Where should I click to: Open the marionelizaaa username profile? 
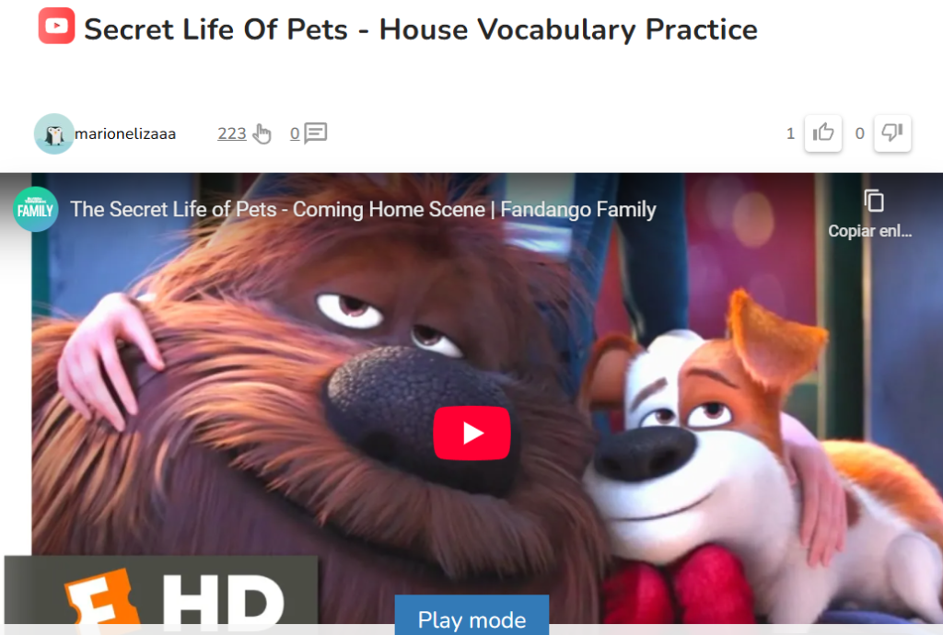pos(125,134)
